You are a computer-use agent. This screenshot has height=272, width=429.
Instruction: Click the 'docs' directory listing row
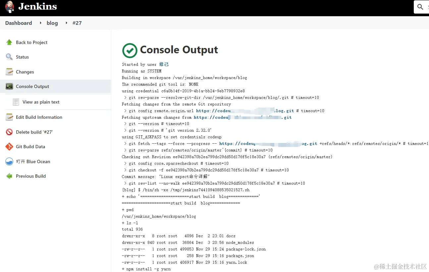[x=179, y=236]
